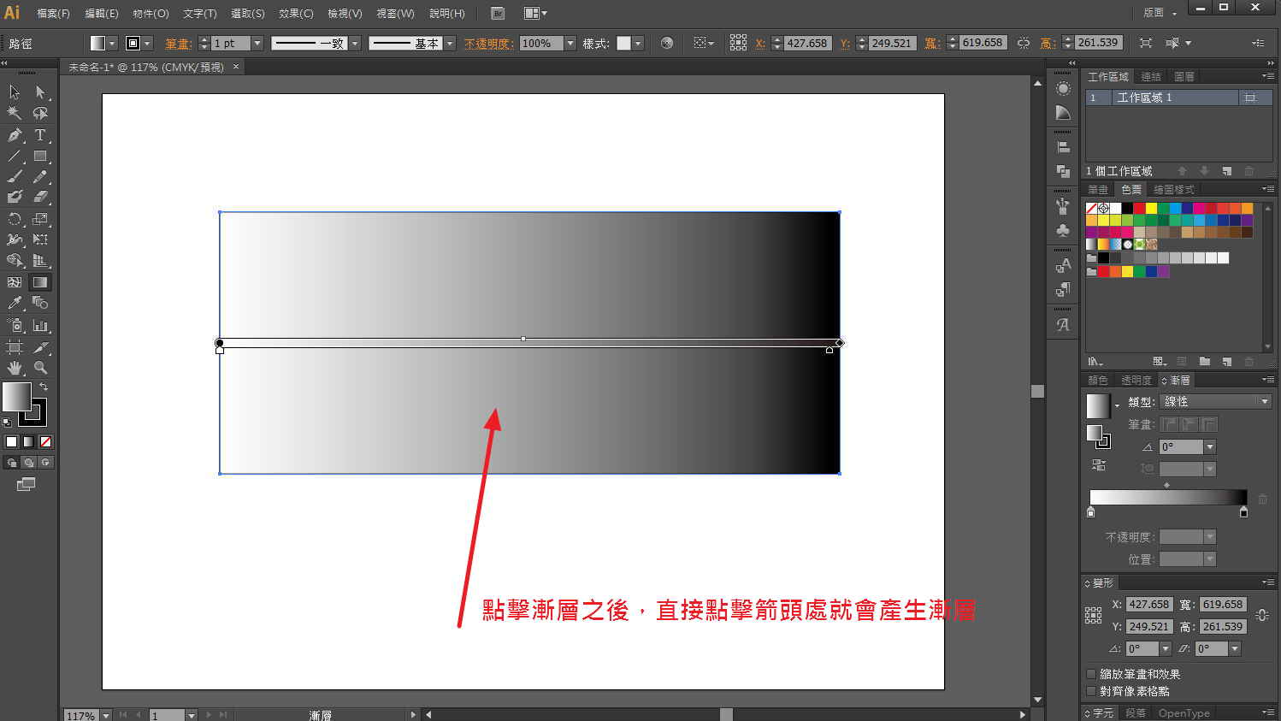This screenshot has height=721, width=1281.
Task: Select the Magic Wand tool
Action: 15,113
